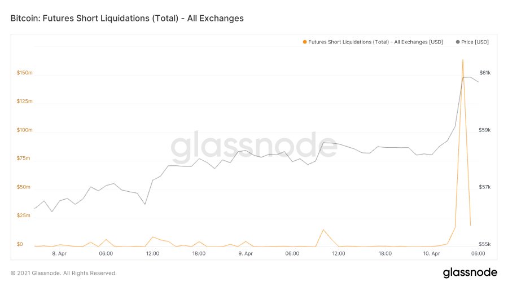Viewport: 508px width, 286px height.
Task: Select the $61k price axis label
Action: (x=485, y=73)
